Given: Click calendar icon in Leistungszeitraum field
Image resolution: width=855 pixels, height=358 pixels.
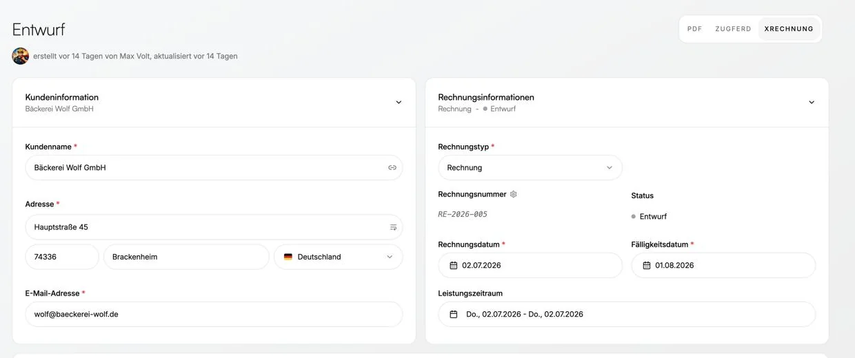Looking at the screenshot, I should 454,314.
